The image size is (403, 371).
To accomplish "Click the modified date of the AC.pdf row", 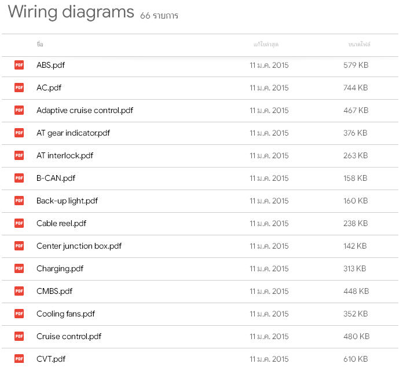I will click(x=269, y=88).
